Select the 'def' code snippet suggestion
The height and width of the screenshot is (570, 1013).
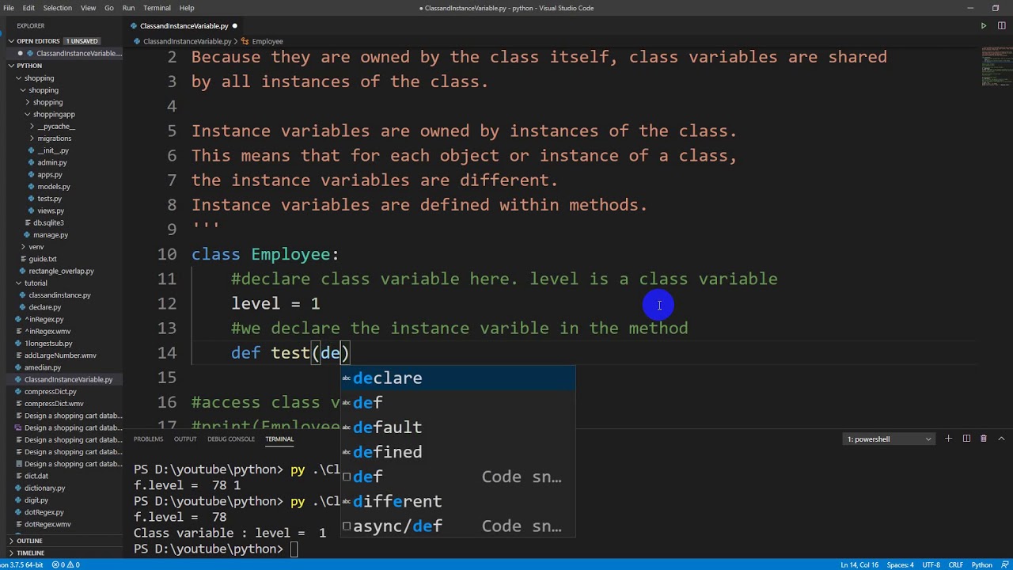pos(458,477)
